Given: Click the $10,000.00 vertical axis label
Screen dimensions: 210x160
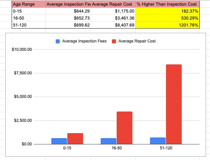Looking at the screenshot, I should [x=22, y=49].
